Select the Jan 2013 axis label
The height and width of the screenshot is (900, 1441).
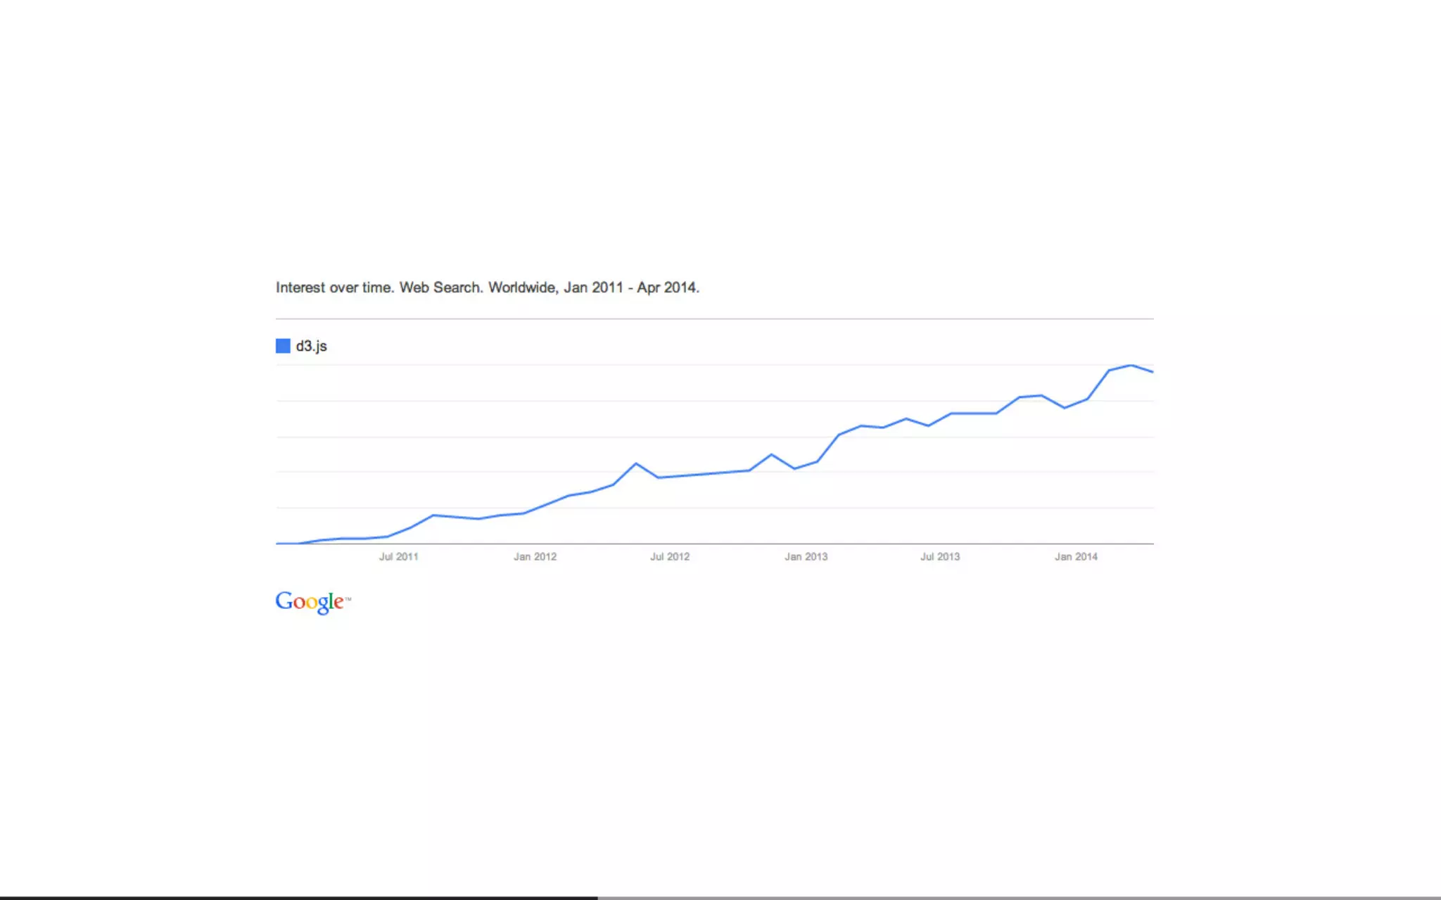pos(806,557)
